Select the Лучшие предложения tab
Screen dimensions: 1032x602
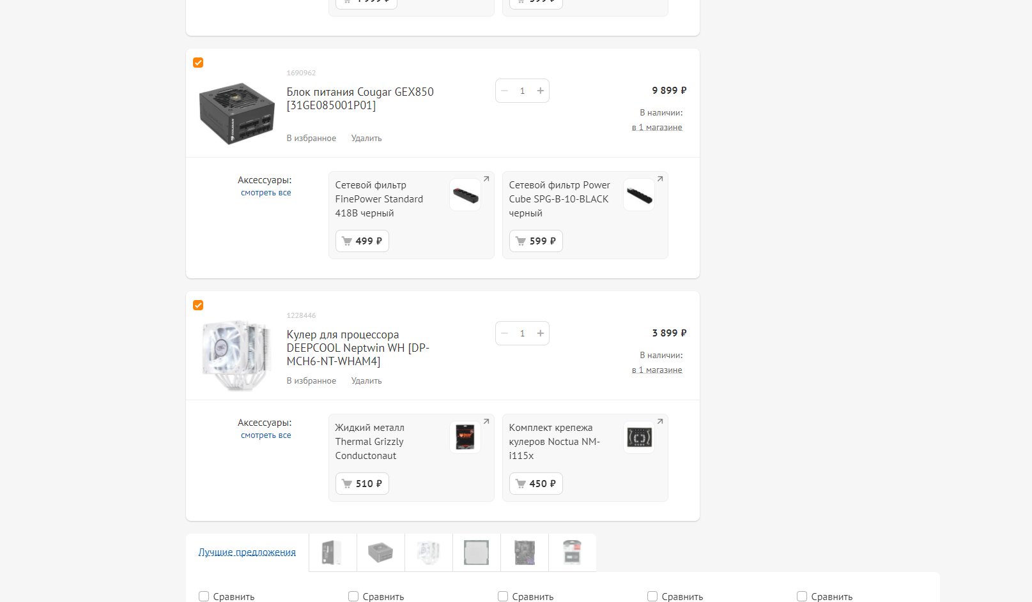[247, 552]
